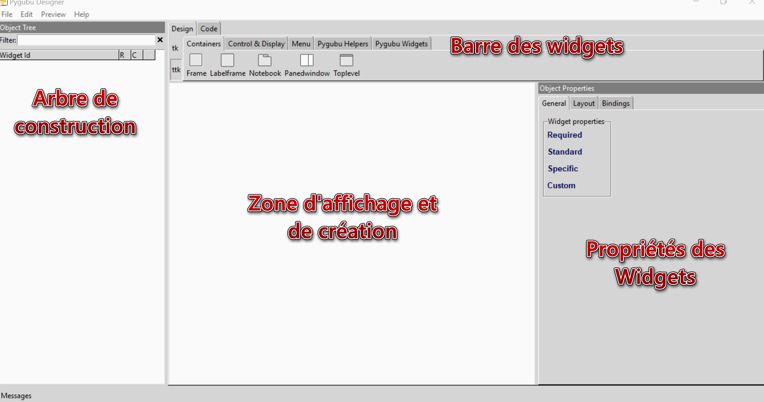Screen dimensions: 764x402
Task: Switch to the Bindings properties tab
Action: pyautogui.click(x=615, y=103)
